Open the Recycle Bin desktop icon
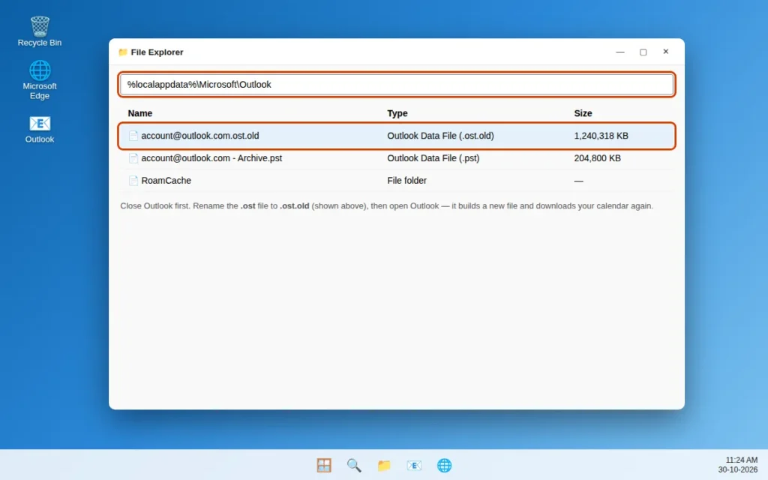 40,31
